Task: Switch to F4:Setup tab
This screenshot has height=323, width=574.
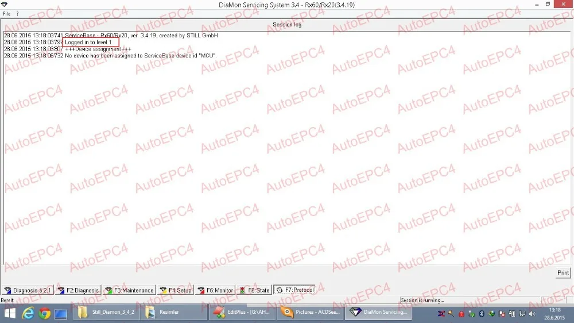Action: point(175,290)
